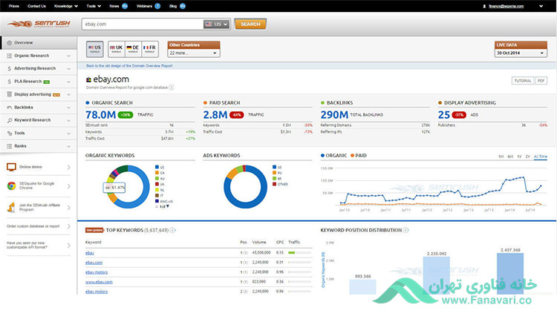Switch chart range to 2Y
Image resolution: width=557 pixels, height=319 pixels.
[527, 157]
